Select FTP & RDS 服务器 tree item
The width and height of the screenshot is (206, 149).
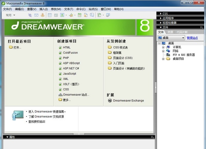point(184,55)
